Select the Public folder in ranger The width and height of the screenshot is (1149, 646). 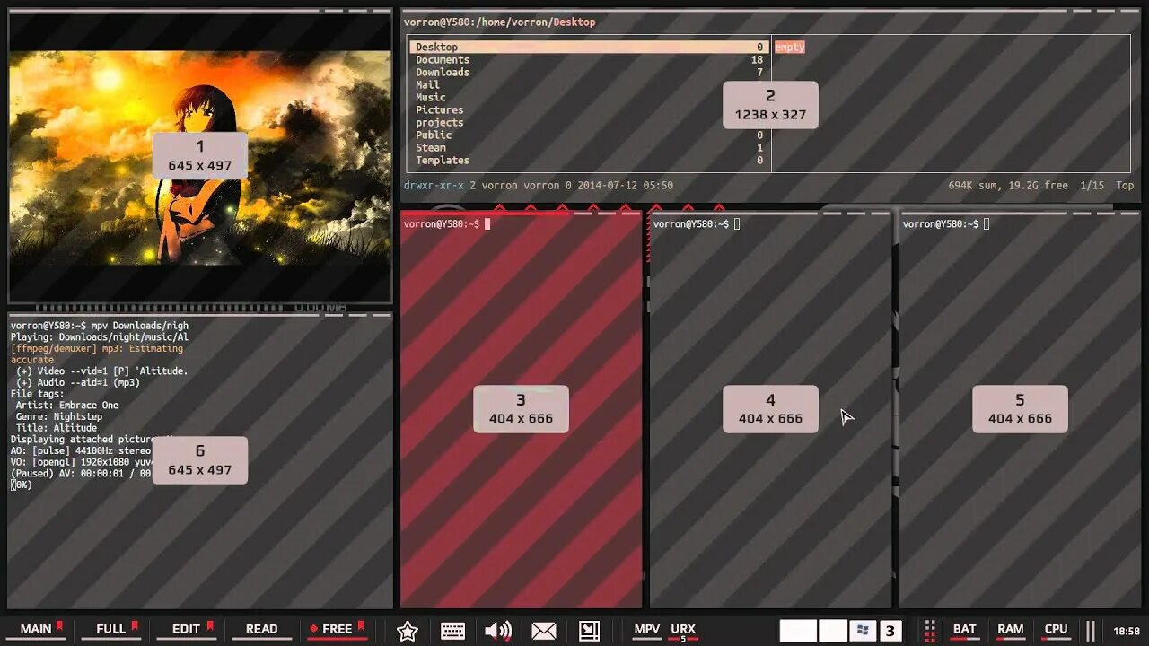(x=590, y=135)
